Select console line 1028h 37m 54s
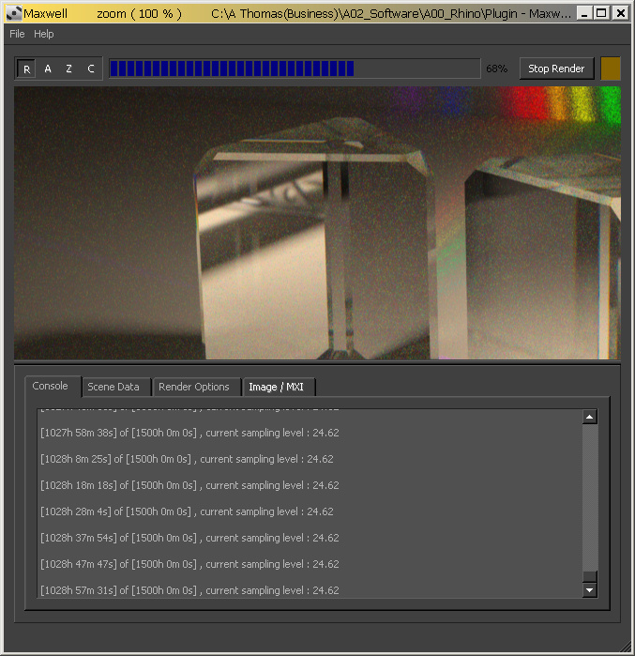 click(x=189, y=538)
